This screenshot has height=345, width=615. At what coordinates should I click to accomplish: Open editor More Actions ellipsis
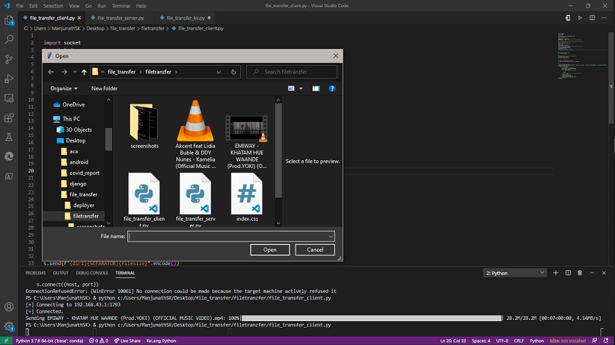coord(604,18)
